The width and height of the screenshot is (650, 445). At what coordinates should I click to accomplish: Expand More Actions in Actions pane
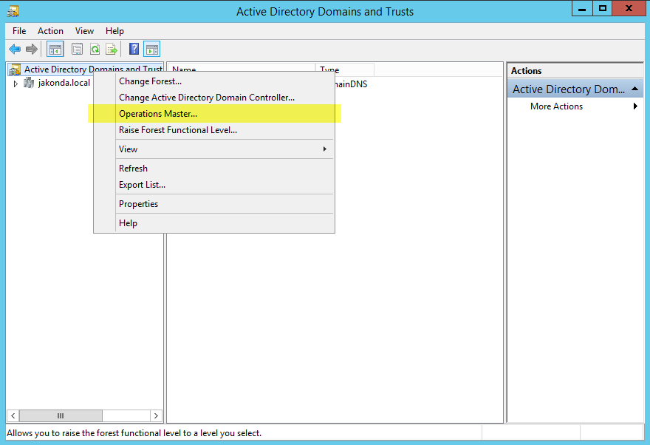[556, 106]
